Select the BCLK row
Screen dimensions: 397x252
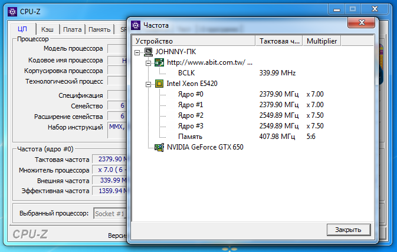click(x=186, y=73)
